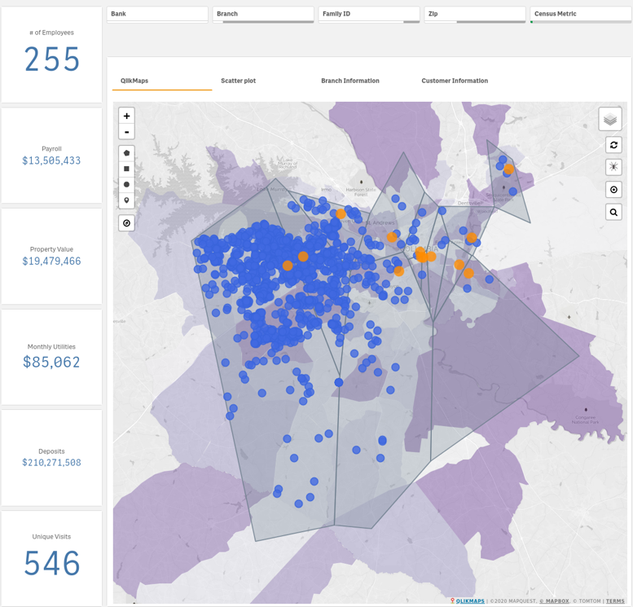Click the compass icon on the map

coord(126,223)
